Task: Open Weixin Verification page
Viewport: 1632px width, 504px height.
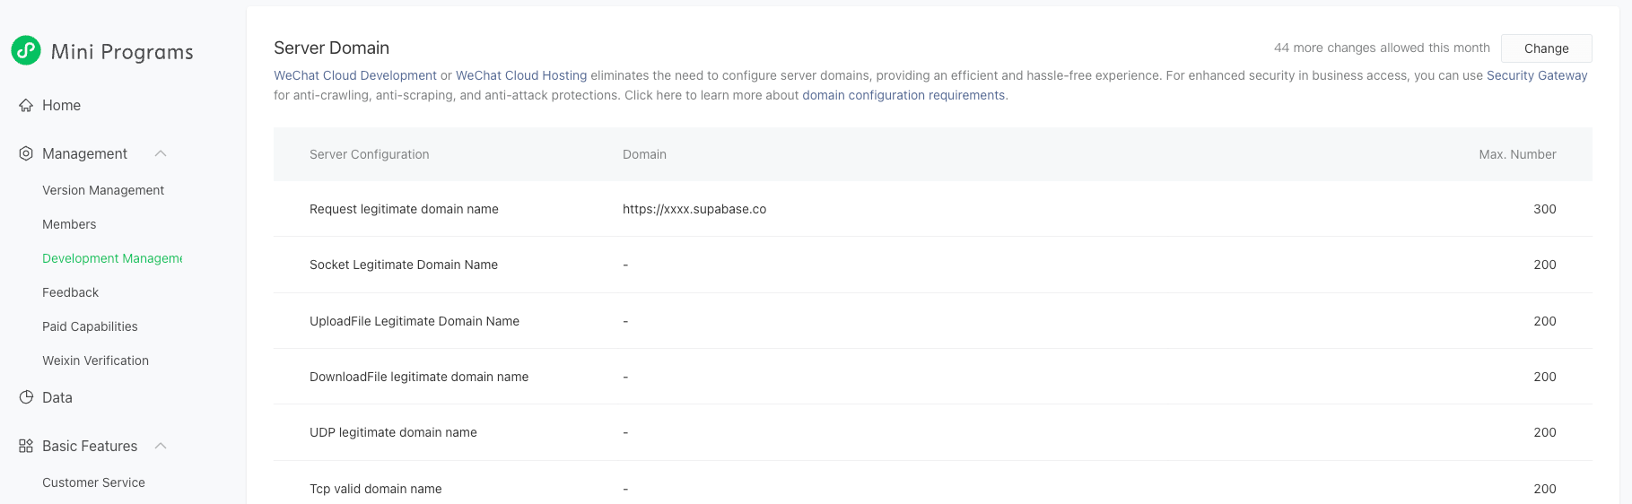Action: tap(95, 361)
